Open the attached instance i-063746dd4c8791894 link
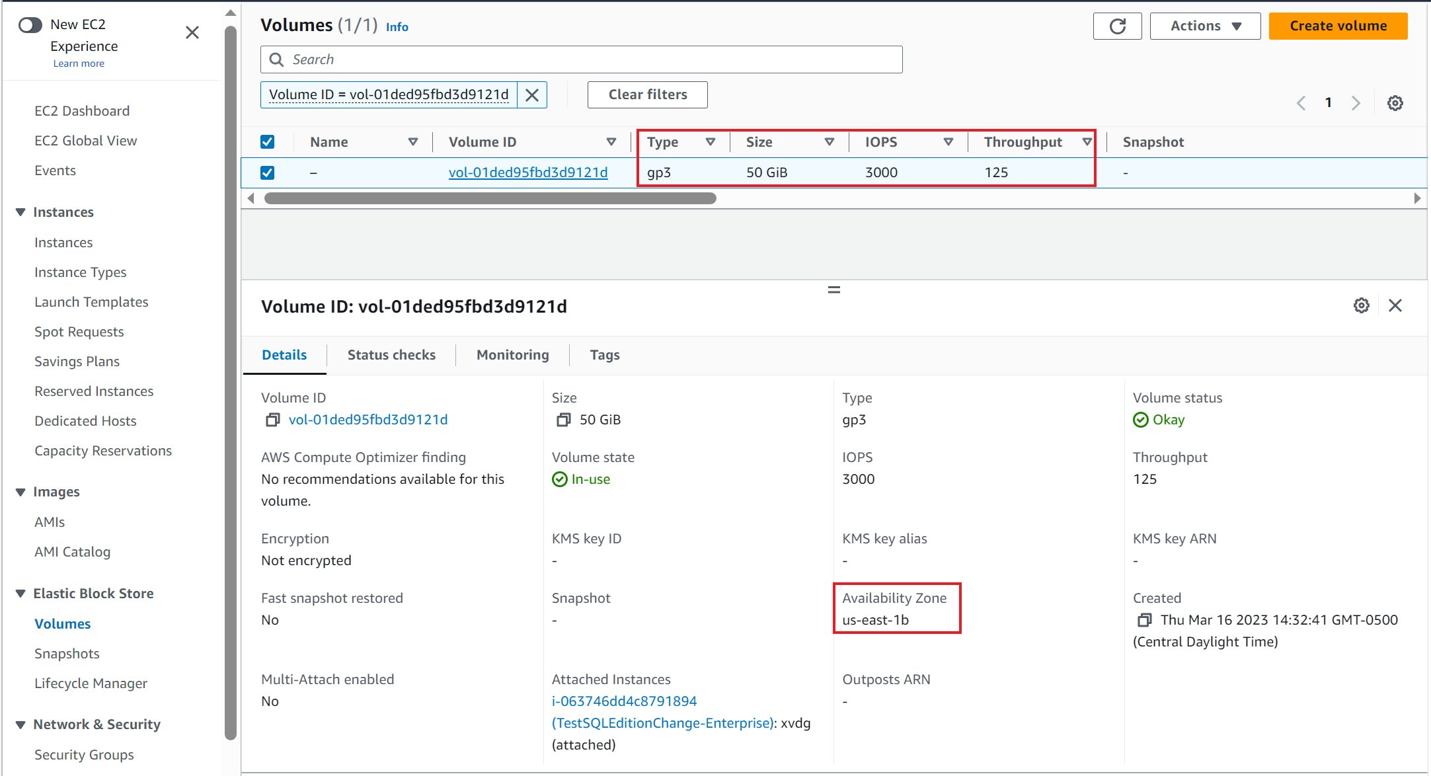1431x776 pixels. click(624, 701)
